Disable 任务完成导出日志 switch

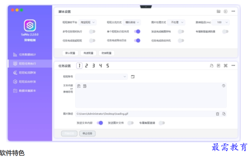[x=137, y=40]
